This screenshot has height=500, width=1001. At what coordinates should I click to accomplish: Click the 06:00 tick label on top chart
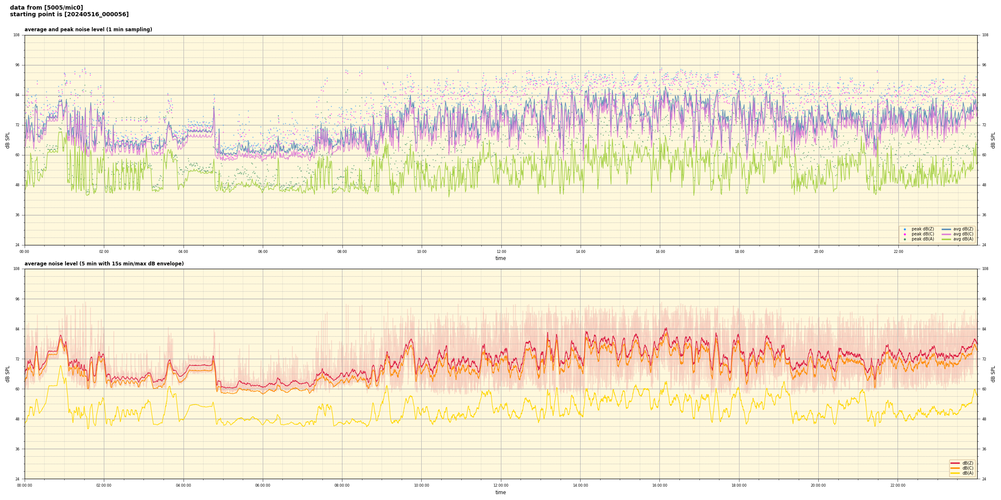[263, 252]
